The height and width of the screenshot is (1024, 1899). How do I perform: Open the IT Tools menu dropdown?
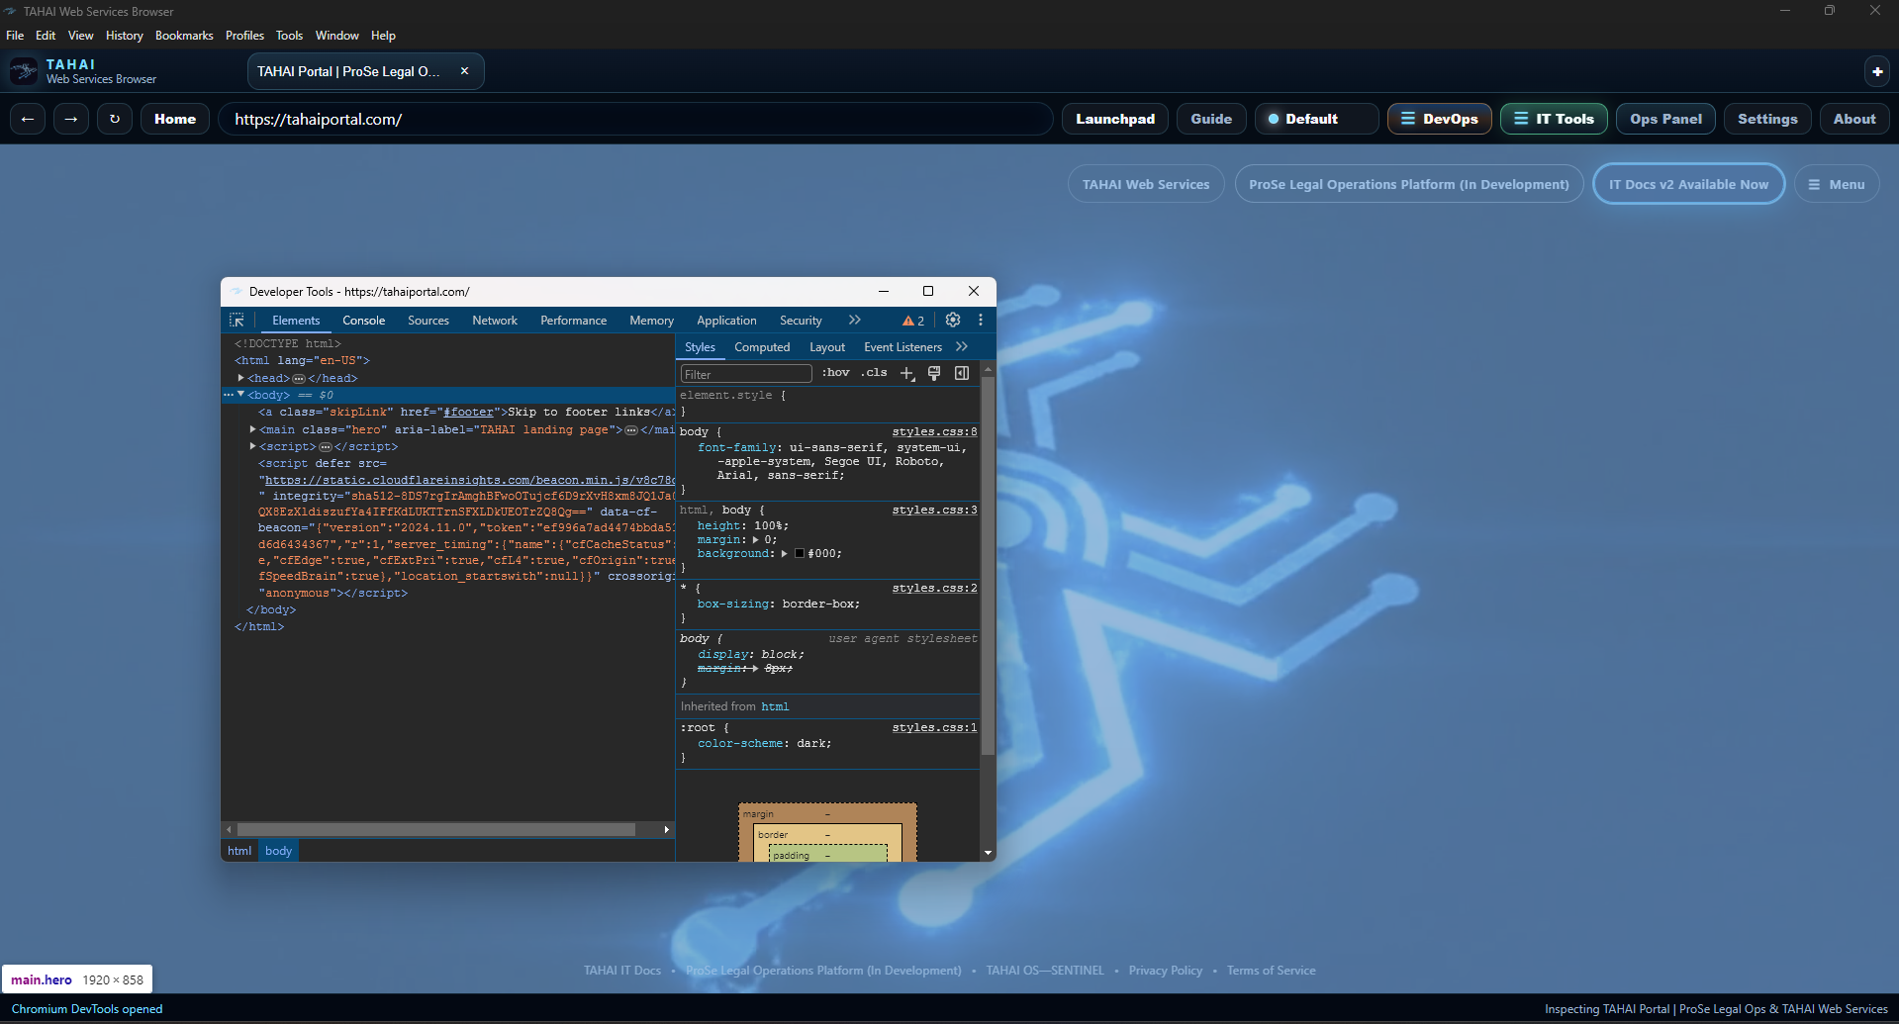click(1554, 119)
